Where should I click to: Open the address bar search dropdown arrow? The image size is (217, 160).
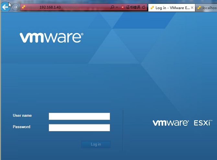[x=117, y=7]
